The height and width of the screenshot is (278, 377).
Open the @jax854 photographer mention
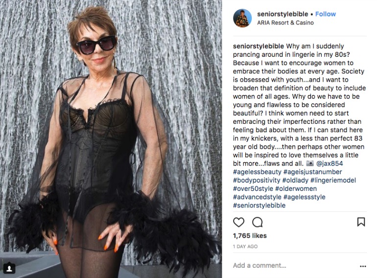330,163
